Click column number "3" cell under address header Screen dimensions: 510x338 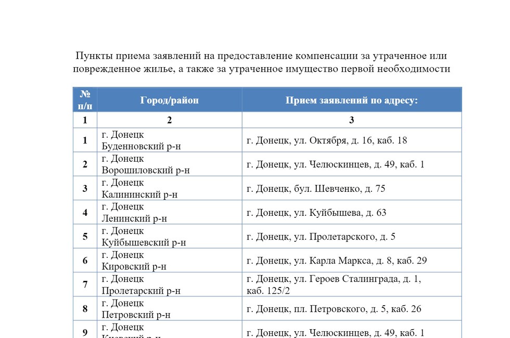coord(351,120)
